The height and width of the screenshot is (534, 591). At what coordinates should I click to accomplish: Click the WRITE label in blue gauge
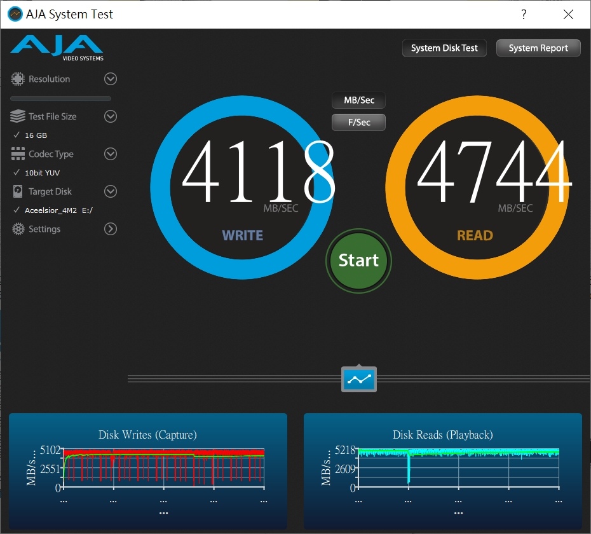pyautogui.click(x=242, y=235)
